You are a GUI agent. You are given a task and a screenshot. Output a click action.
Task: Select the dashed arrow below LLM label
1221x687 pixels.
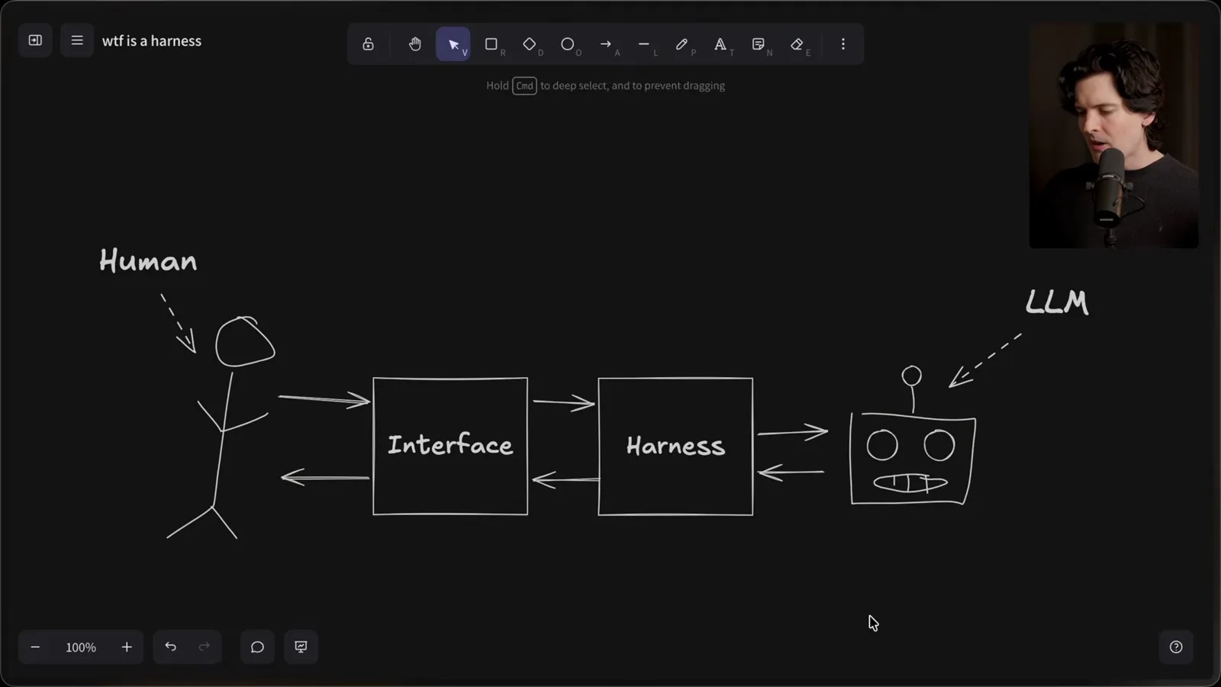(x=985, y=360)
